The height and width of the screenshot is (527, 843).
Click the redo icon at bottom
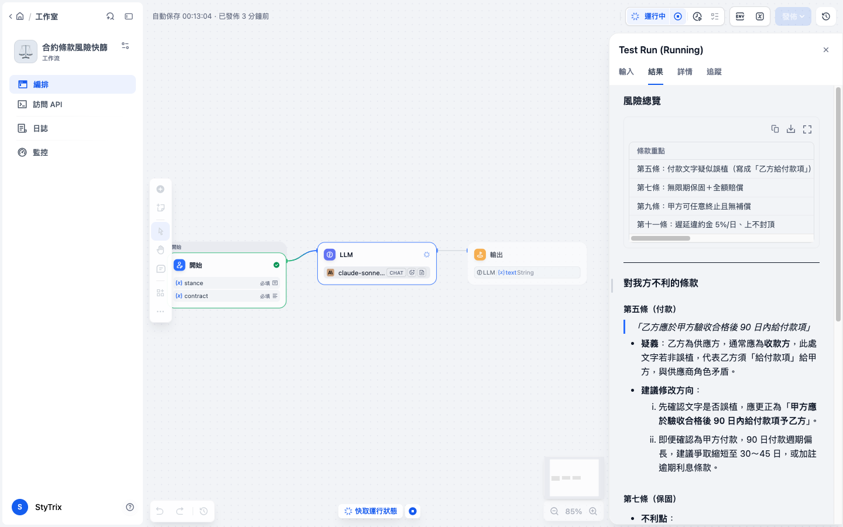click(180, 511)
